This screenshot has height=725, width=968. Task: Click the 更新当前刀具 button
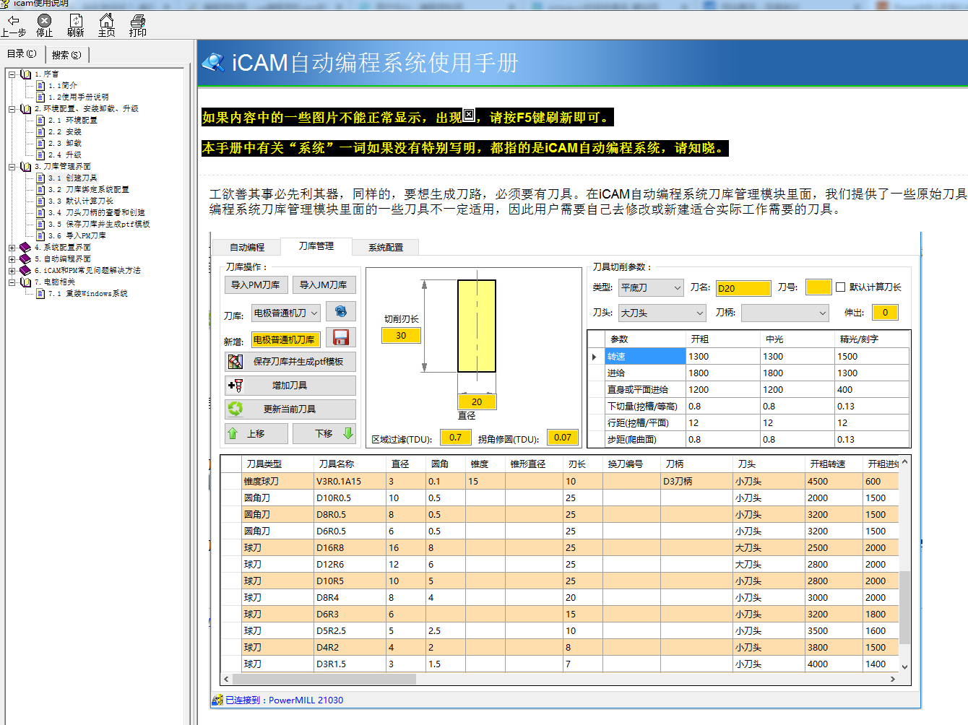[290, 409]
